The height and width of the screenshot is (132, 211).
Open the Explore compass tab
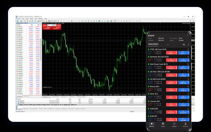click(x=174, y=125)
